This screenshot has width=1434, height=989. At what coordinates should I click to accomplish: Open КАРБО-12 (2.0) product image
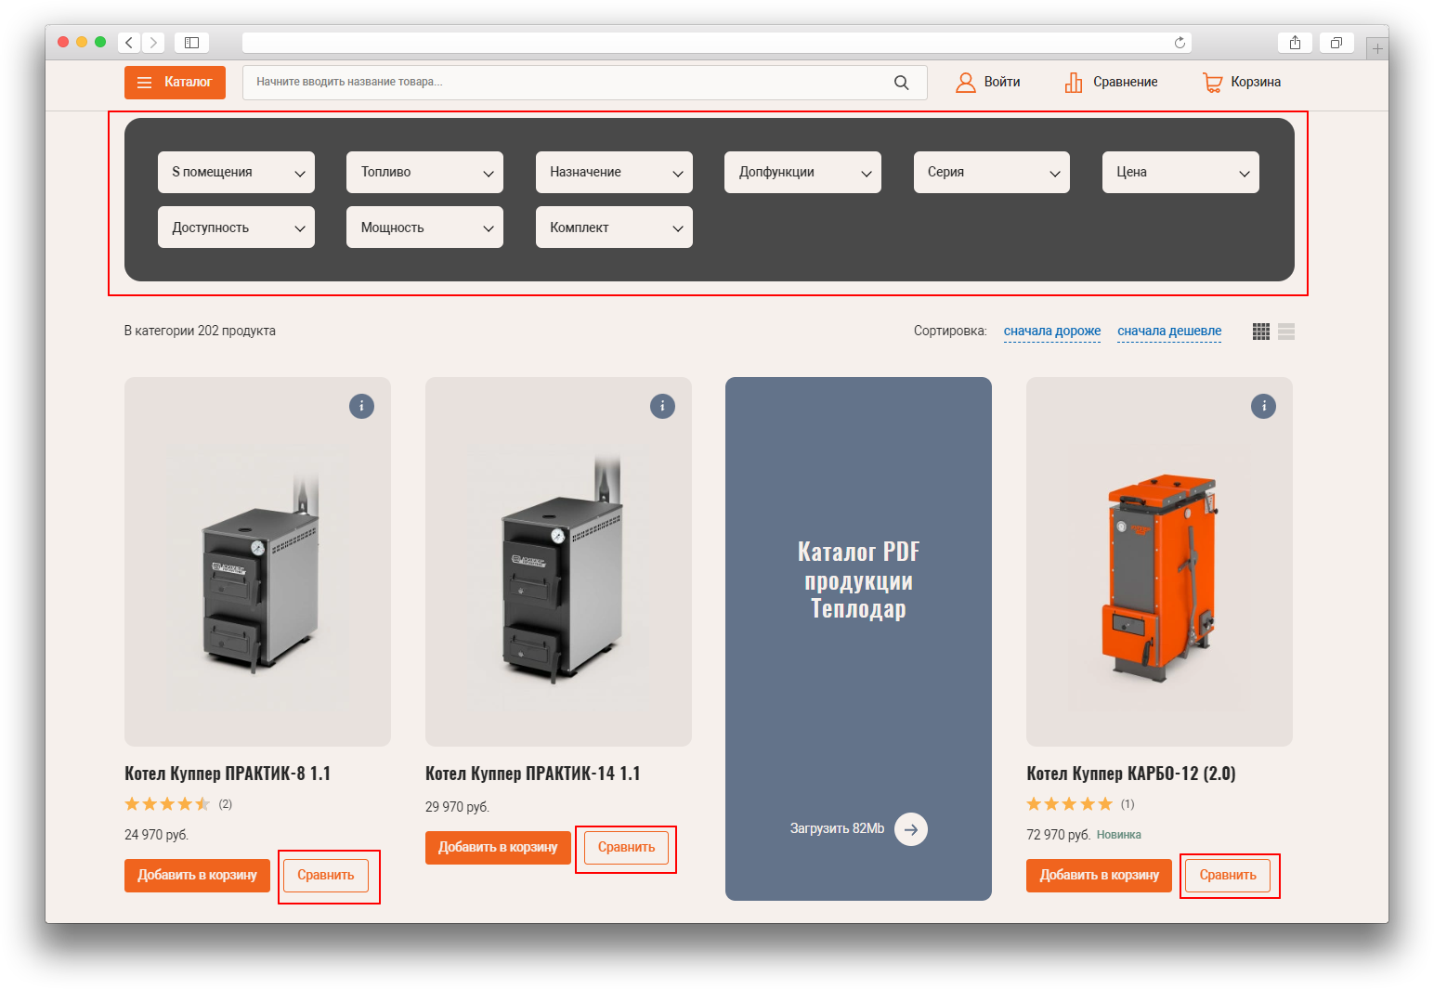(1159, 562)
